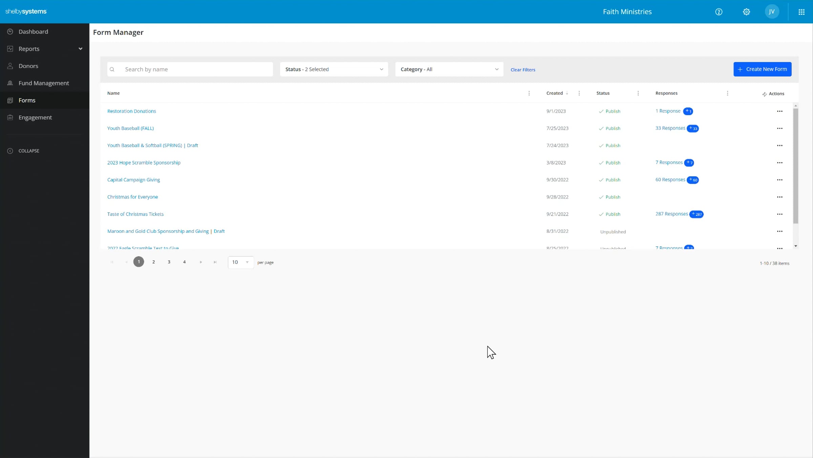Open actions ellipsis for Capital Campaign Giving
813x458 pixels.
click(x=779, y=180)
